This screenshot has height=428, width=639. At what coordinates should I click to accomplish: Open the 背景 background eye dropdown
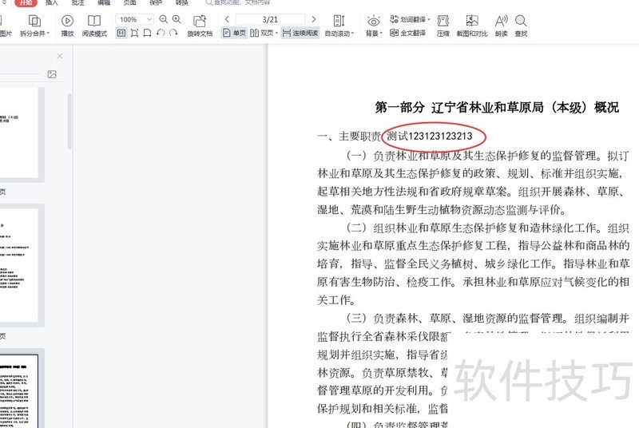[374, 26]
